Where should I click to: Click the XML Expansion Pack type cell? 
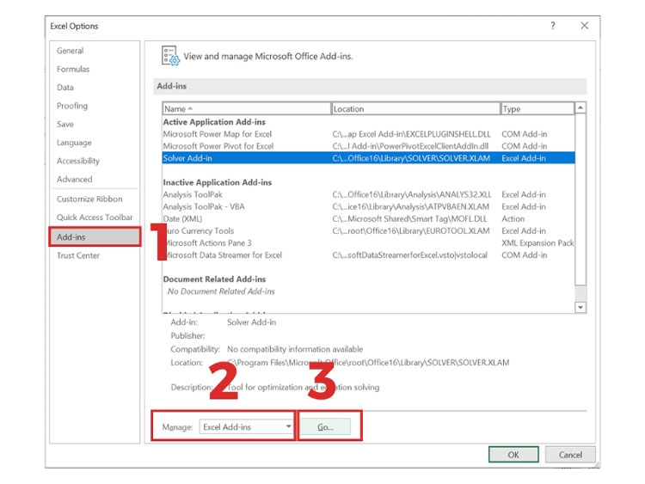pyautogui.click(x=537, y=243)
